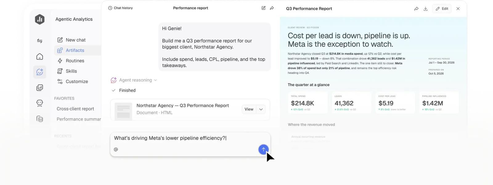Click the Pipeline Influenced $1.42M card
The width and height of the screenshot is (493, 185).
pyautogui.click(x=439, y=103)
